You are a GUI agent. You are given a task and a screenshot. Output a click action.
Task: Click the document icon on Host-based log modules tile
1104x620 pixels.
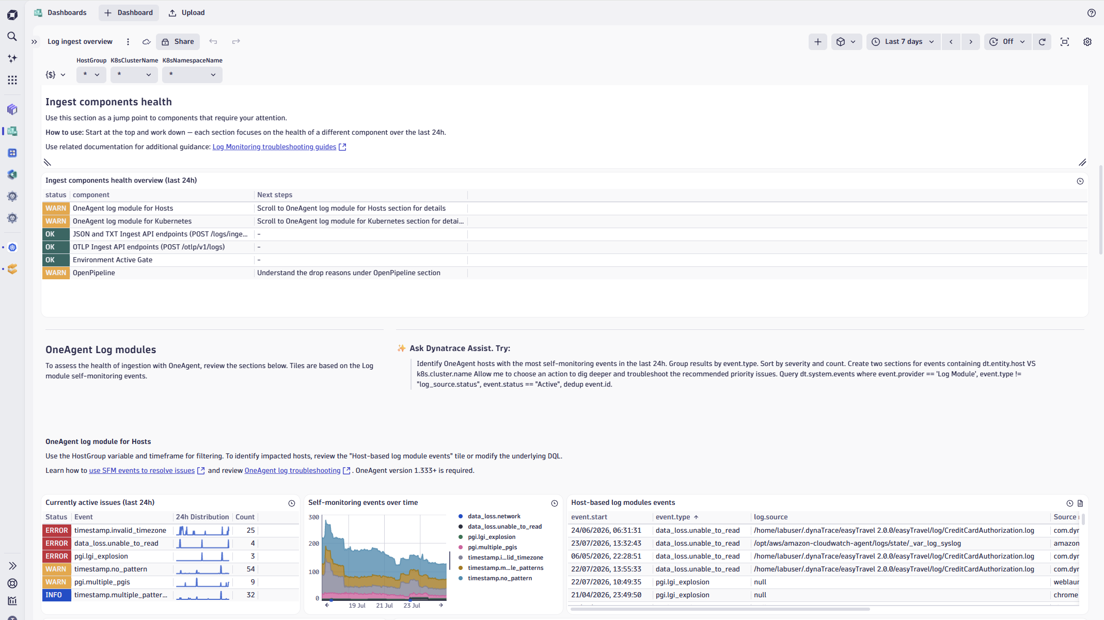pos(1080,503)
